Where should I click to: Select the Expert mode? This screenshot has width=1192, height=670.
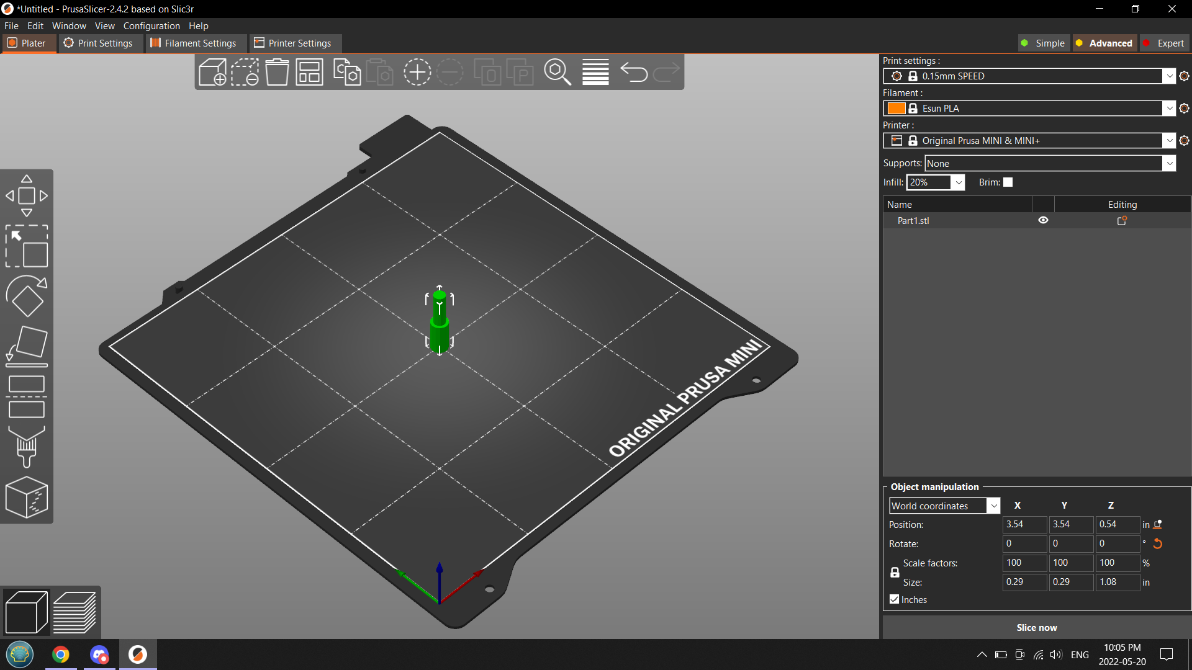(x=1163, y=43)
